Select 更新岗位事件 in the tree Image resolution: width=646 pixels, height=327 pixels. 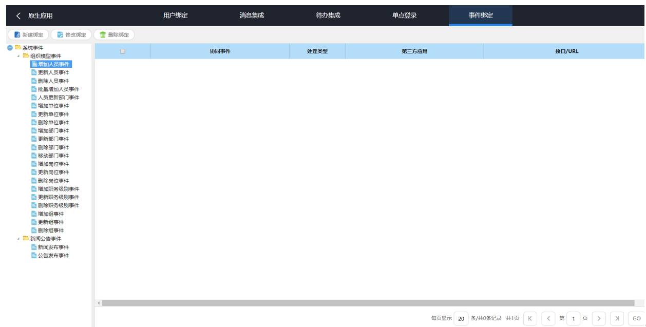[53, 172]
